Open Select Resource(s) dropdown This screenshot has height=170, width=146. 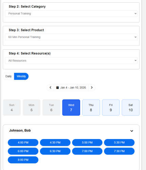pos(71,61)
